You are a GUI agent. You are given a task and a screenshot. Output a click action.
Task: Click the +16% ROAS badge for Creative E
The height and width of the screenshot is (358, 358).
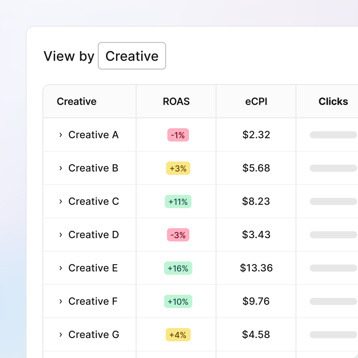tap(178, 268)
